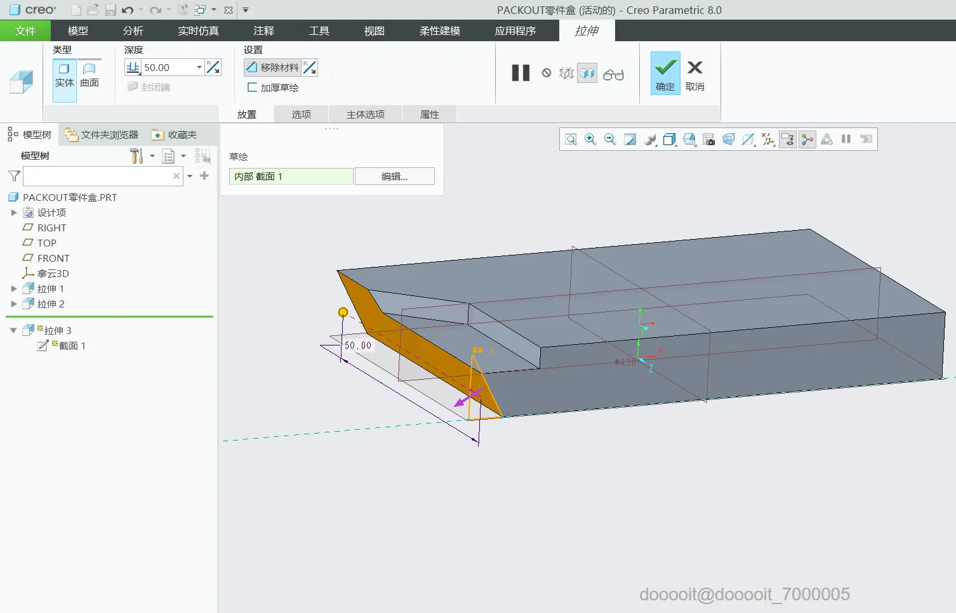Open the 选项 options tab
This screenshot has width=956, height=613.
pos(301,115)
